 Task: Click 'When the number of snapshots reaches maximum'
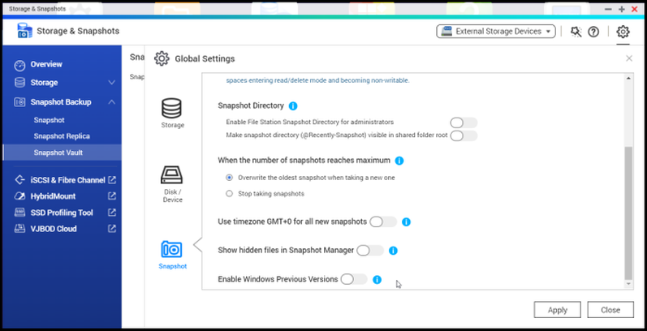304,160
